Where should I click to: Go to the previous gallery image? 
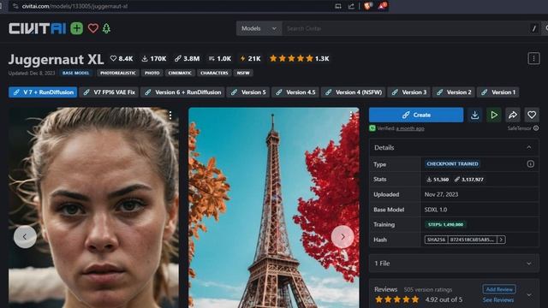[25, 237]
